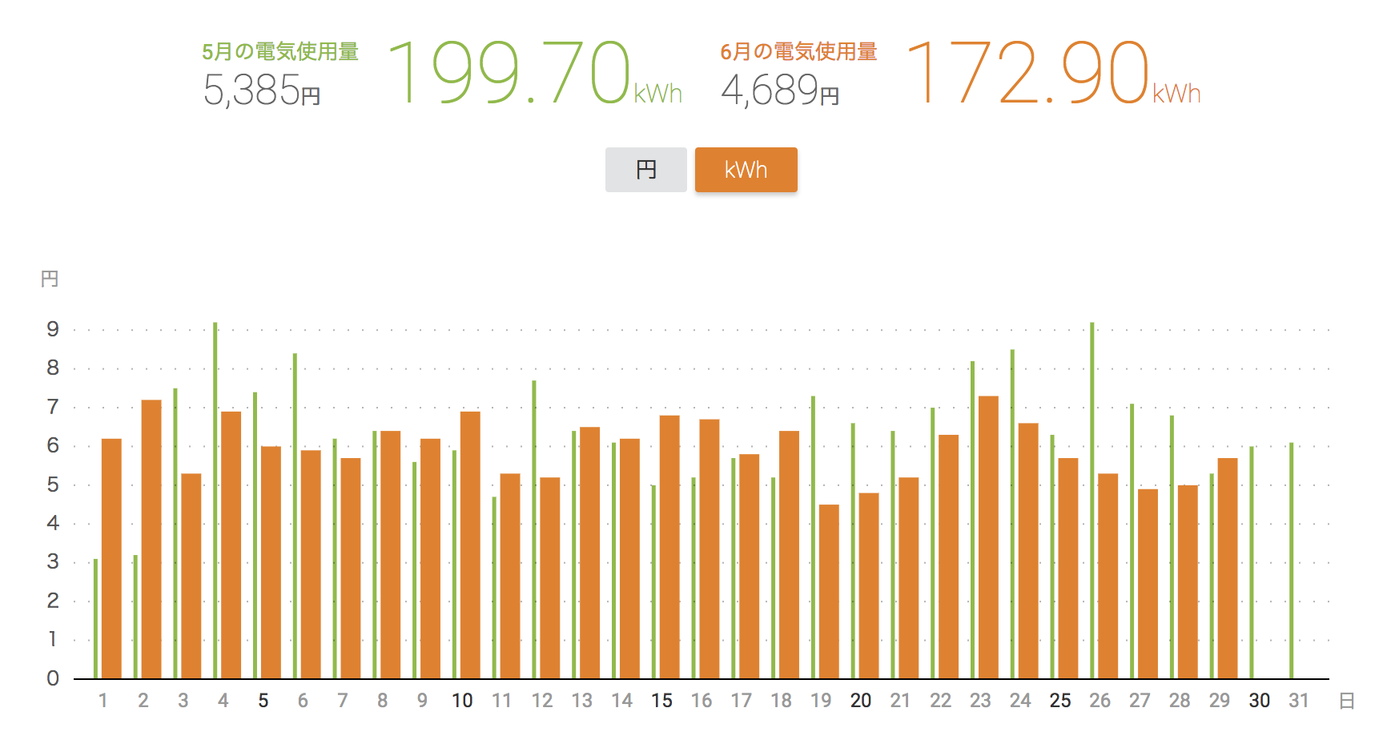This screenshot has width=1379, height=748.
Task: Click the orange June bar for day 29
Action: click(1228, 569)
